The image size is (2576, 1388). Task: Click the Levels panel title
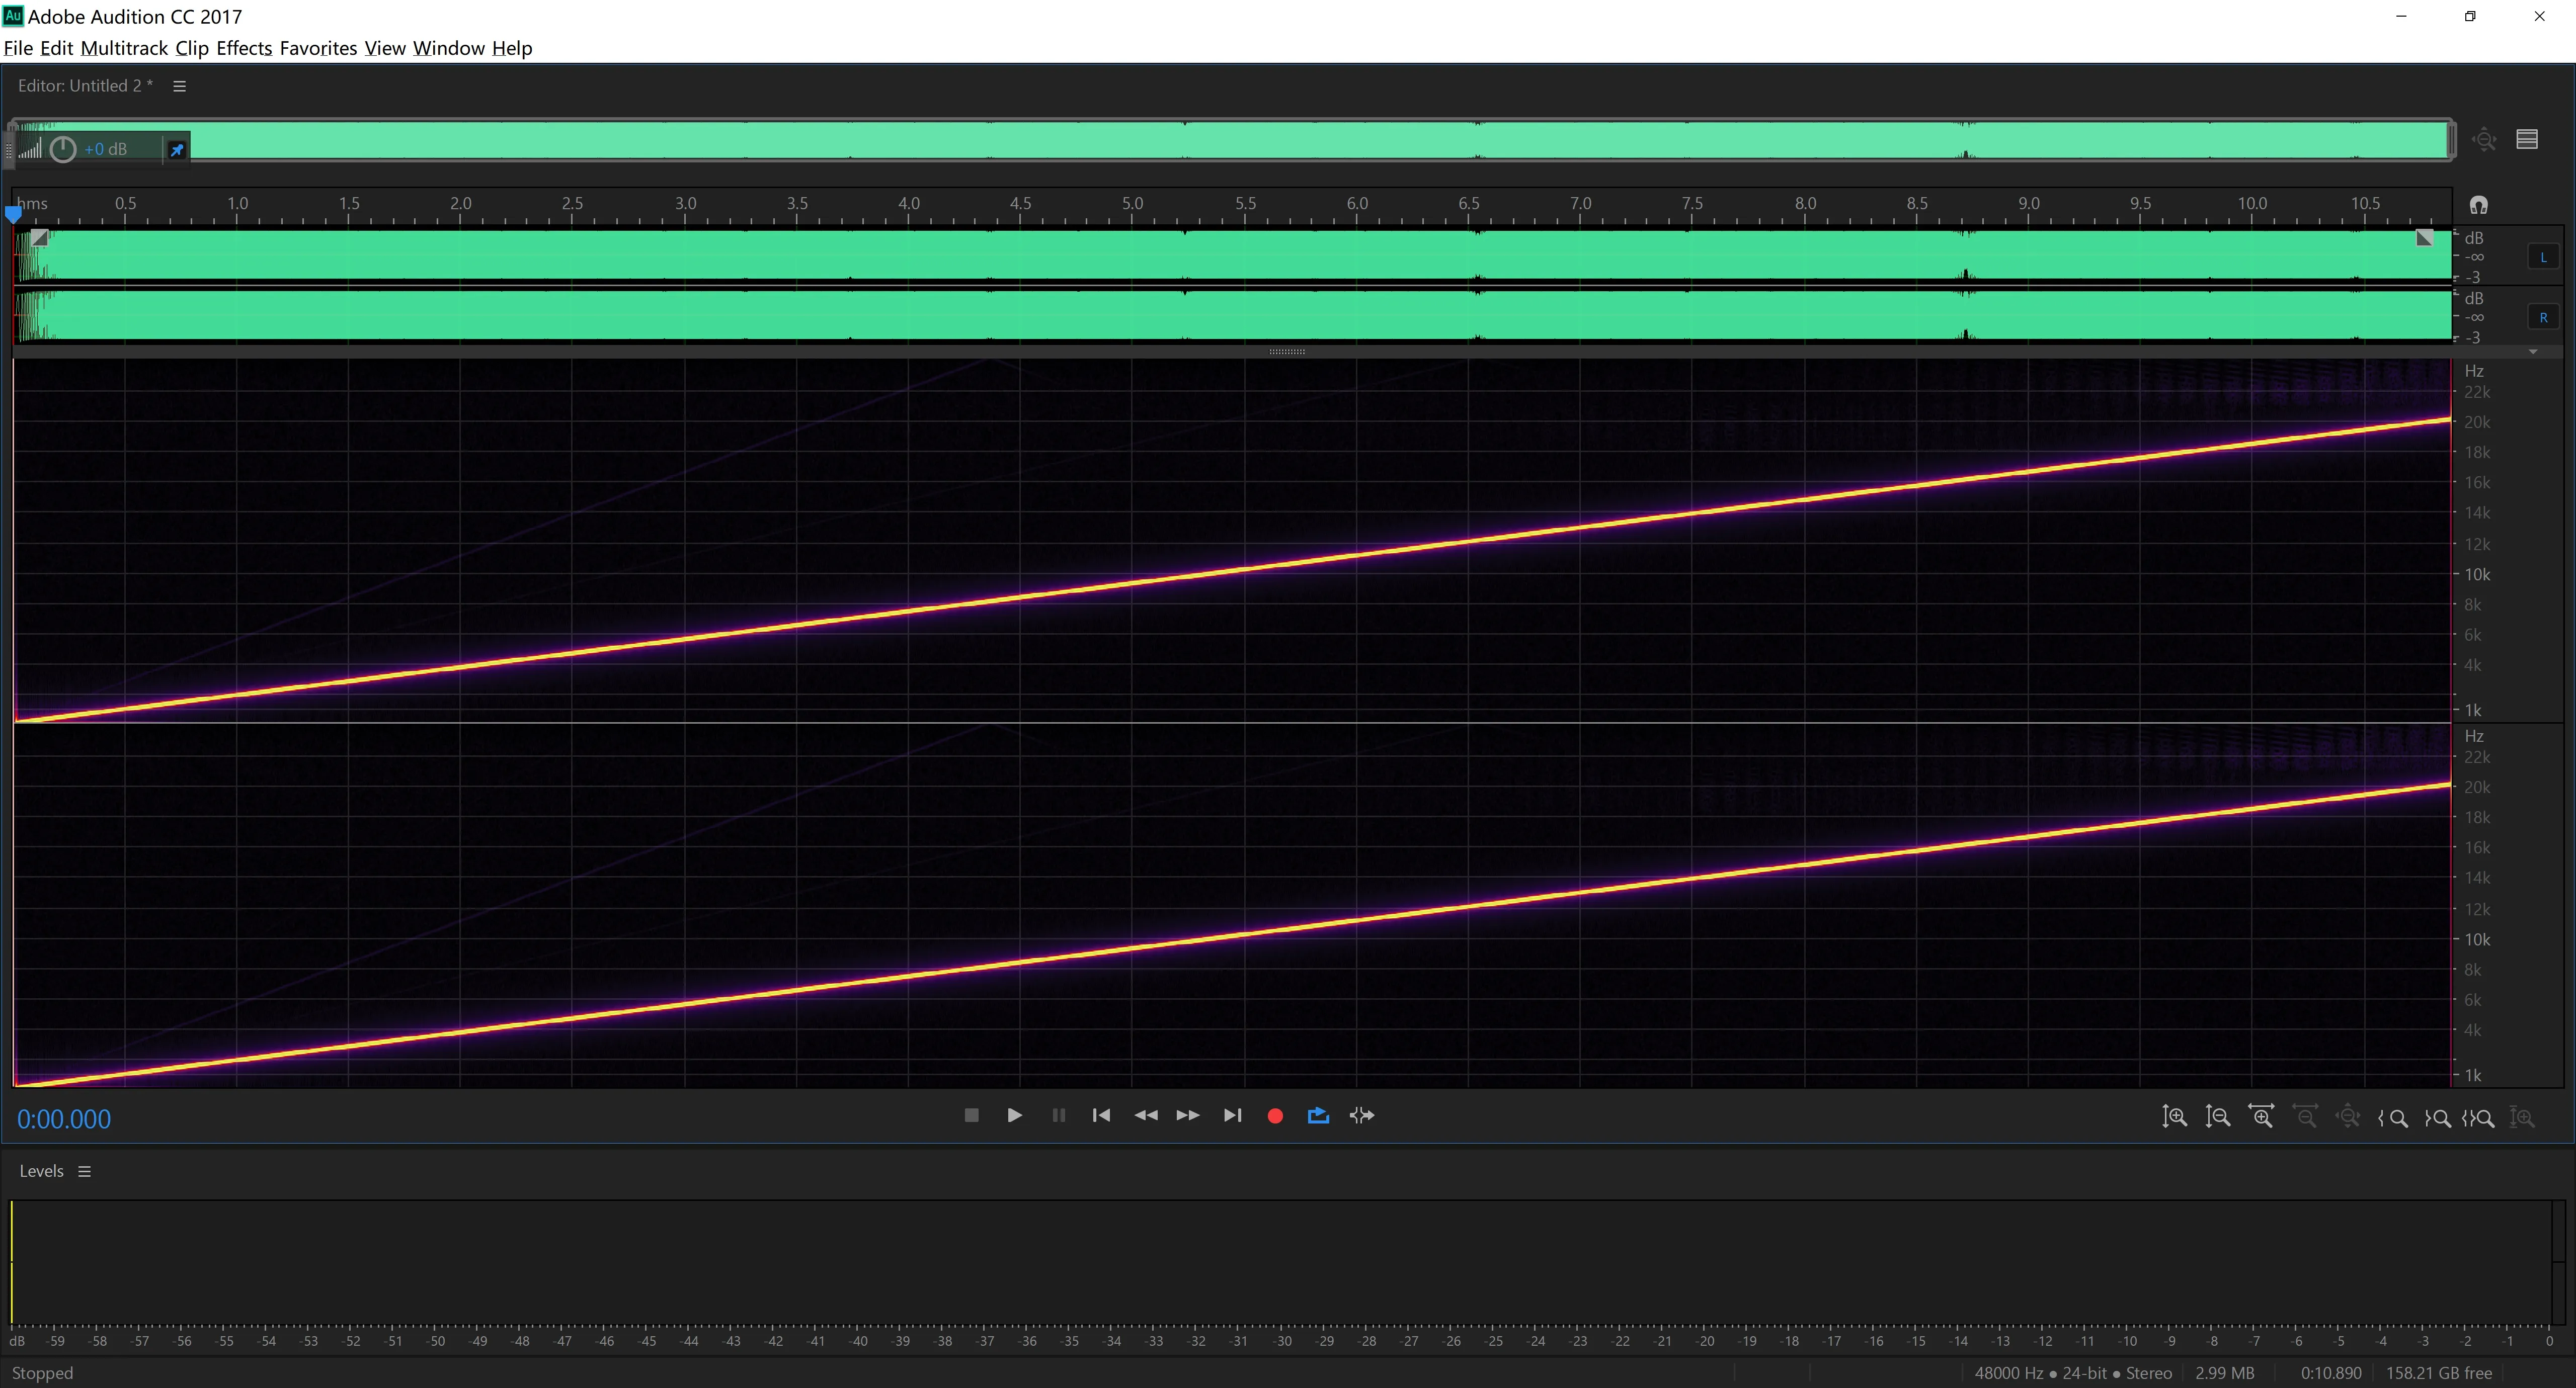click(x=41, y=1171)
